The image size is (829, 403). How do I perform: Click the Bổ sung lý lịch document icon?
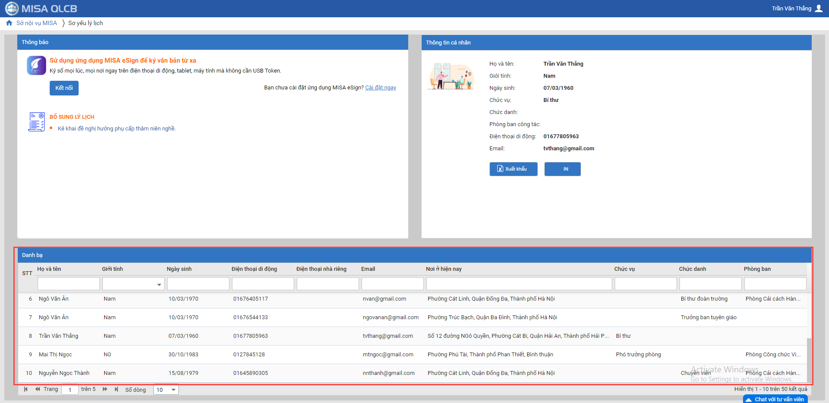coord(36,122)
